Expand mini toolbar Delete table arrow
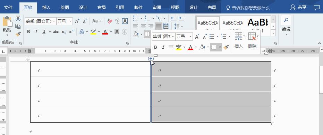This screenshot has width=323, height=135. pos(258,36)
